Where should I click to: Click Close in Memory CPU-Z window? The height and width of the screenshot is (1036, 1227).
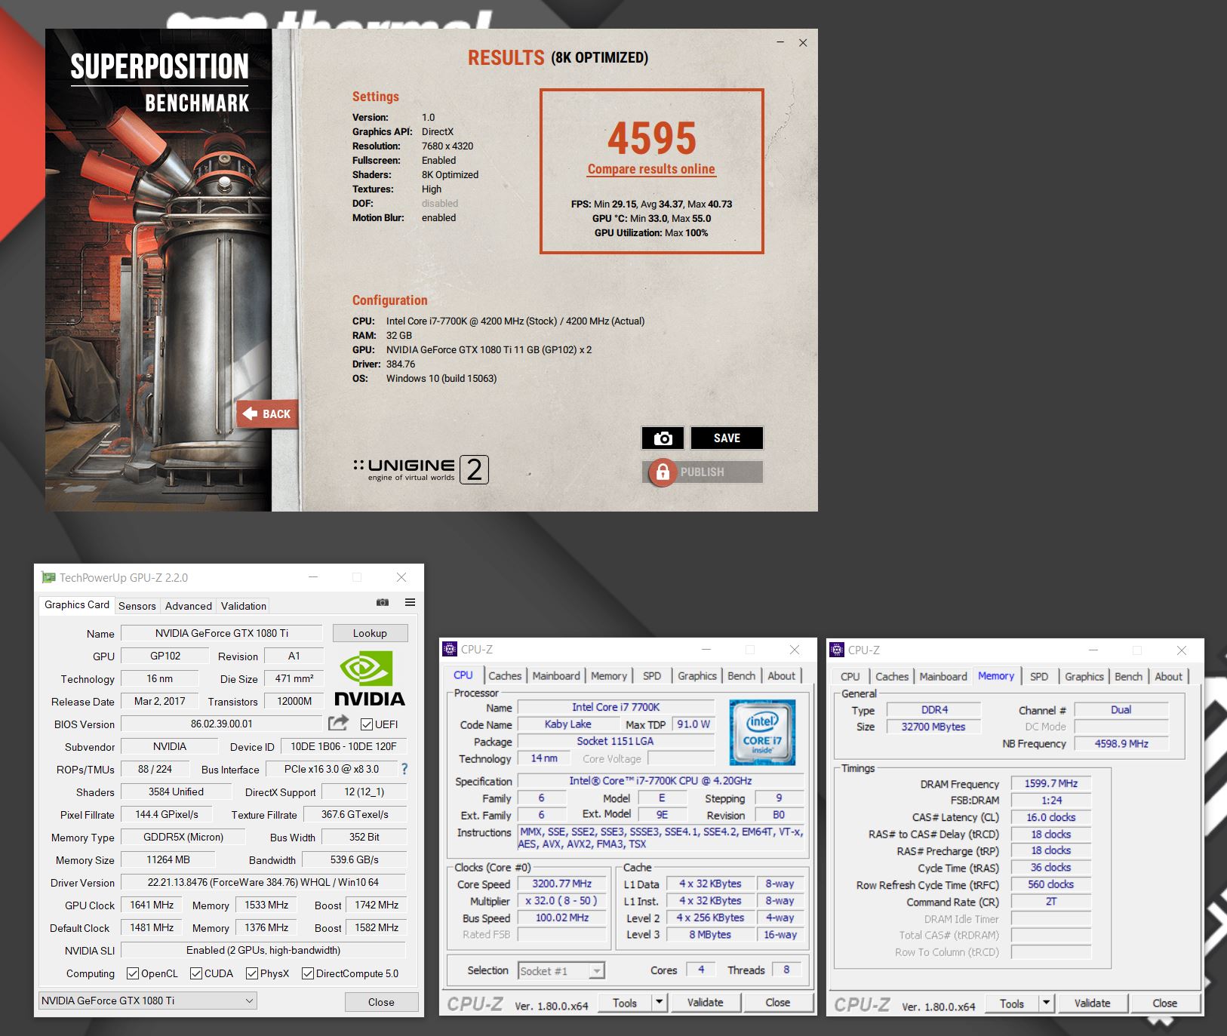pos(1164,1003)
